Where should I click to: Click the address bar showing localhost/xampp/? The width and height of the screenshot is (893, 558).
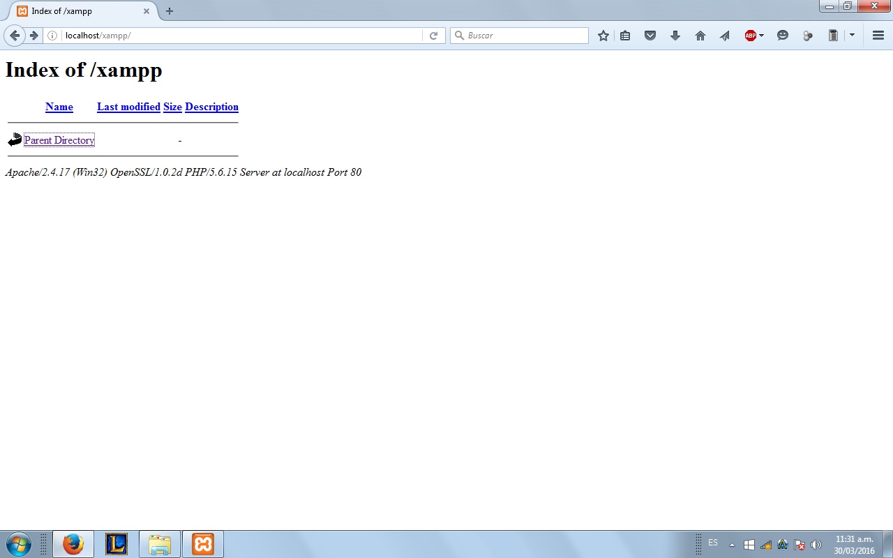[x=241, y=36]
